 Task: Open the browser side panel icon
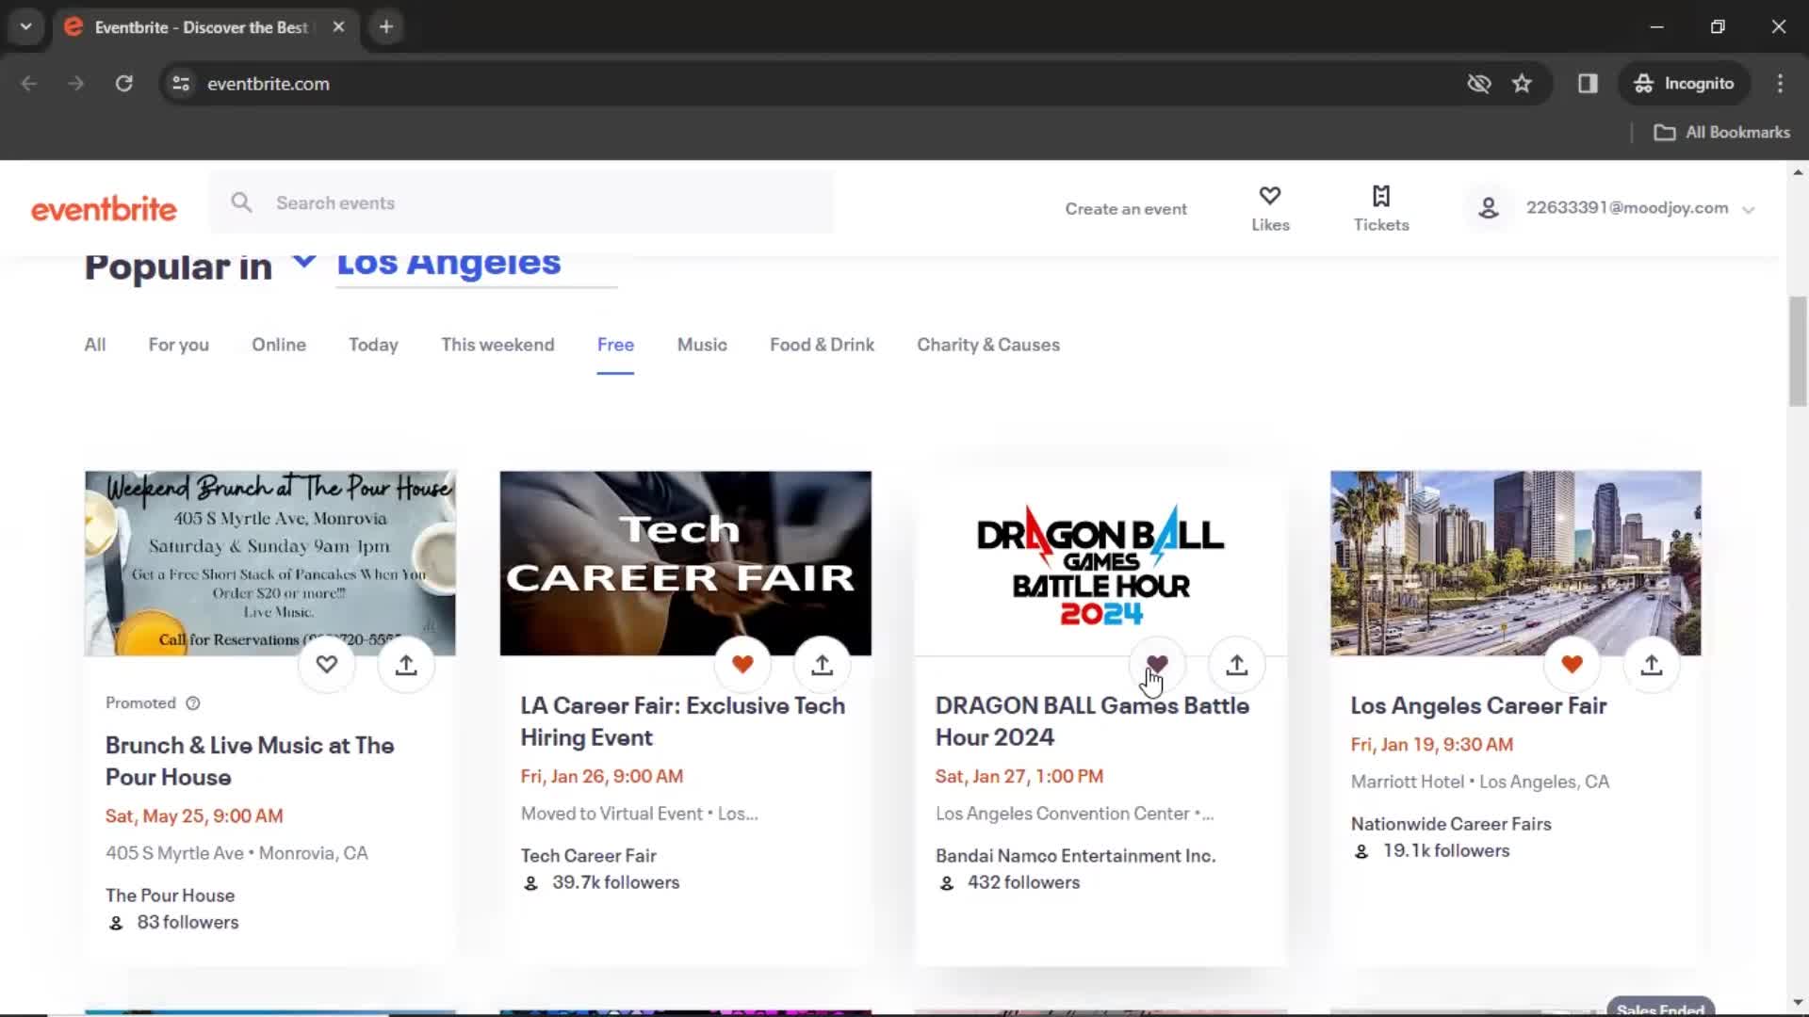click(x=1588, y=84)
